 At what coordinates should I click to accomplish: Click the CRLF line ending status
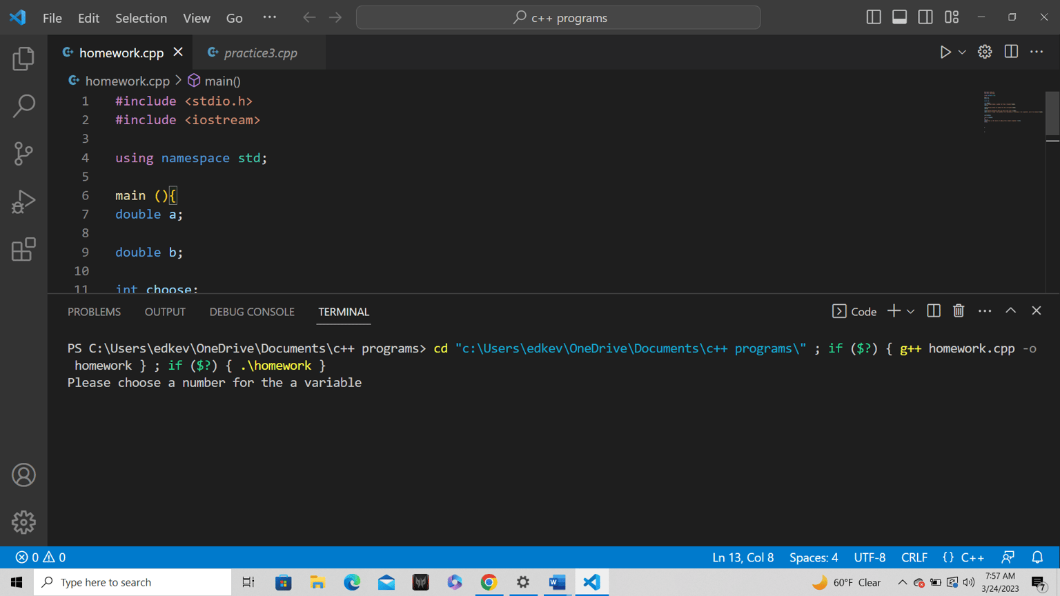[x=914, y=557]
